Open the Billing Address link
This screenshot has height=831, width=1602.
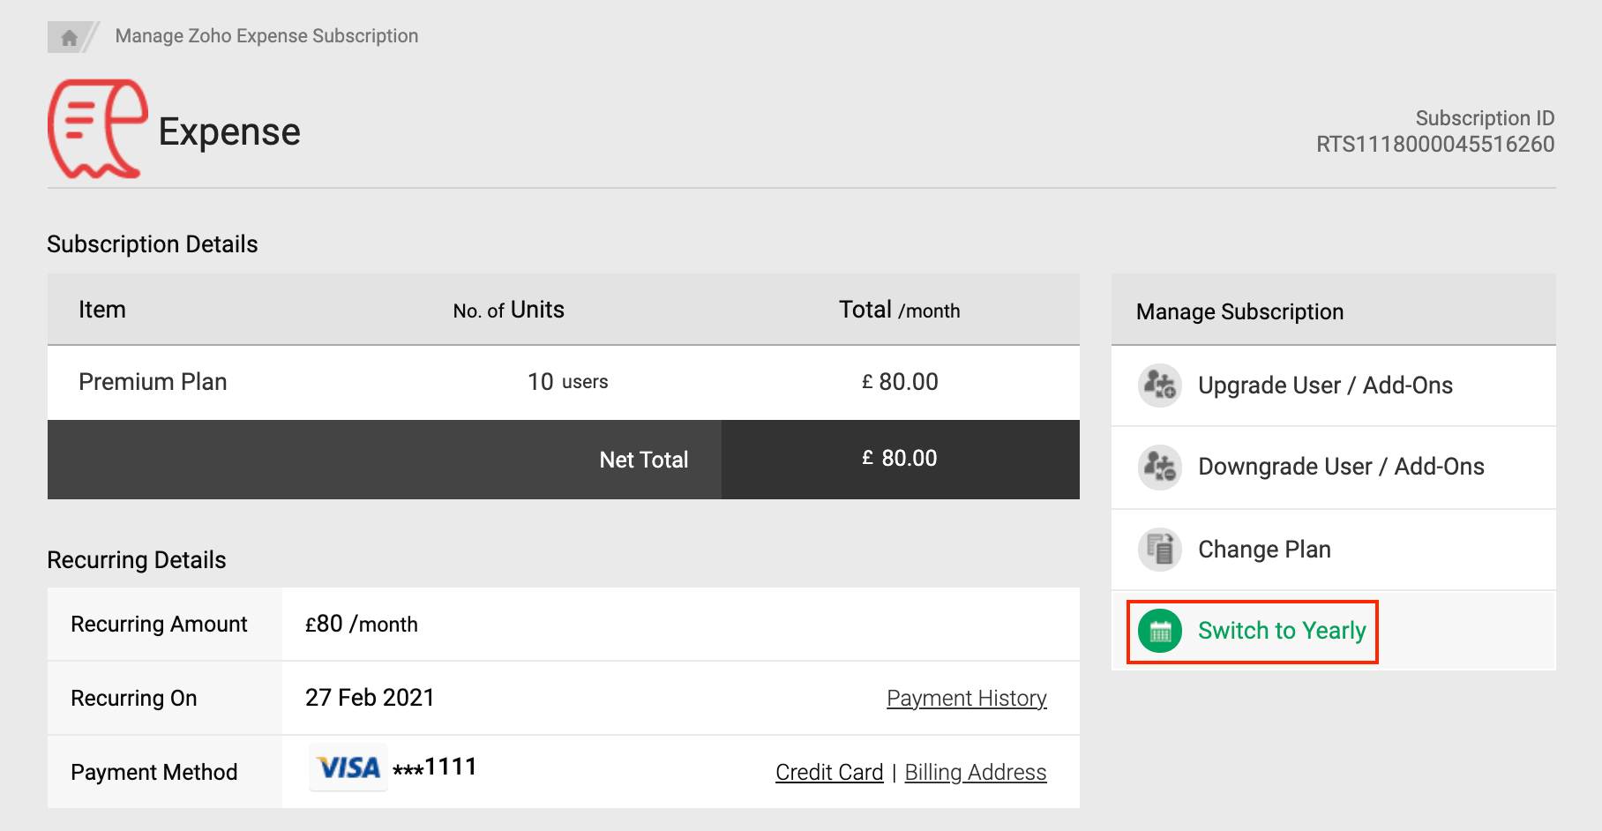click(x=975, y=772)
